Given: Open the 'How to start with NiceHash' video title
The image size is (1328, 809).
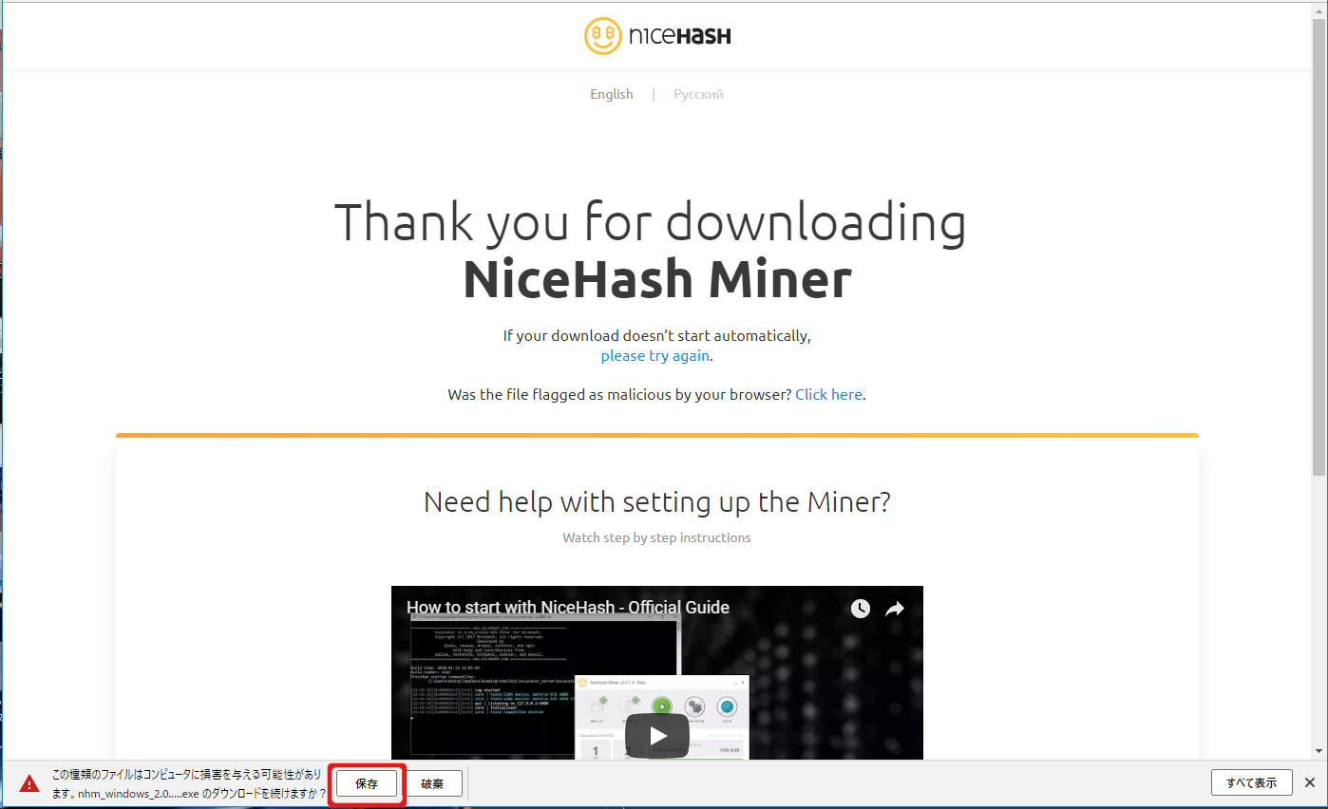Looking at the screenshot, I should tap(568, 608).
